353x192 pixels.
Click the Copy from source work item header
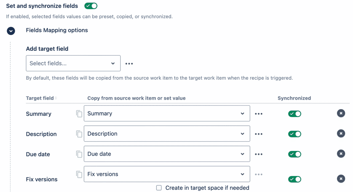click(x=137, y=98)
